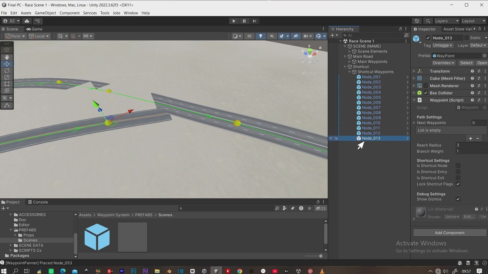This screenshot has width=488, height=274.
Task: Open the Component menu
Action: [x=70, y=13]
